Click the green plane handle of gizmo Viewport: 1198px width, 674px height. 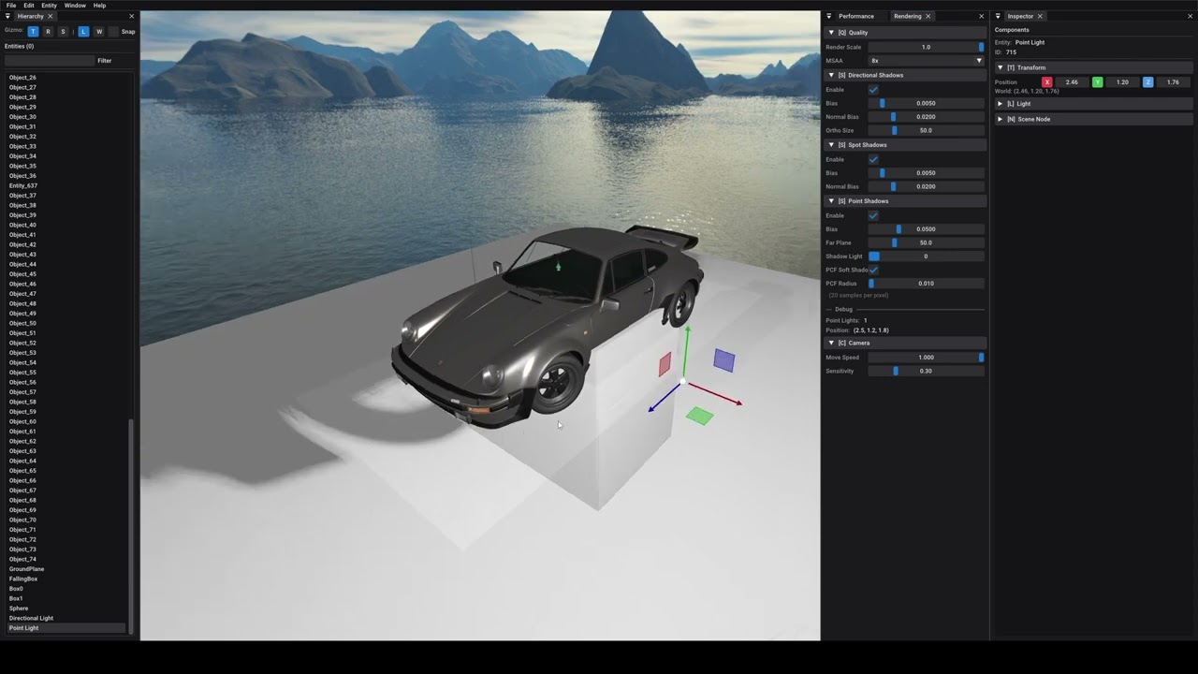(x=699, y=417)
